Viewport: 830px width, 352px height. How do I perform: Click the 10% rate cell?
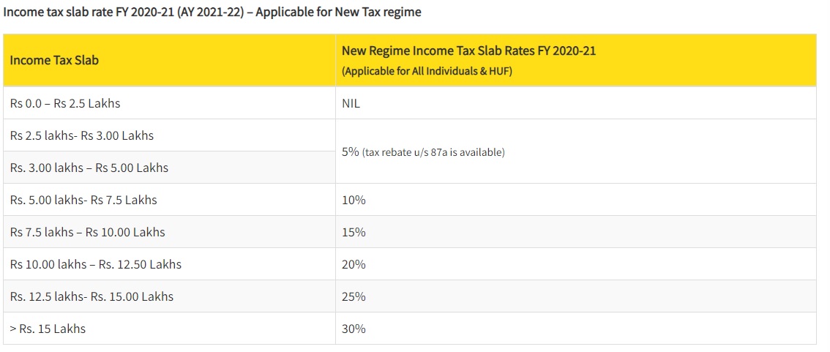354,200
